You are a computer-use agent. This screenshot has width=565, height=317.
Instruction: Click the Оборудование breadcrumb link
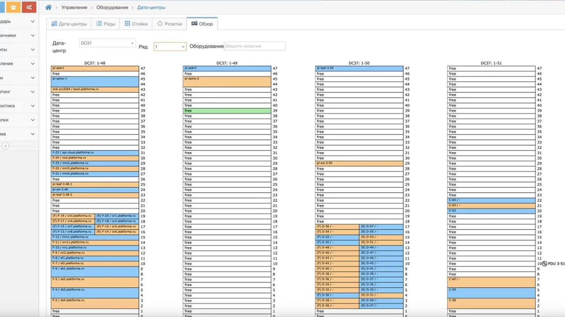[112, 7]
